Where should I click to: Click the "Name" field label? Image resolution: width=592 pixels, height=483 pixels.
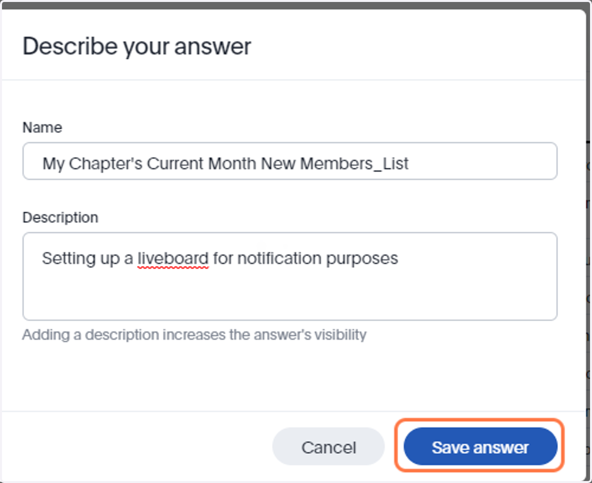click(42, 127)
